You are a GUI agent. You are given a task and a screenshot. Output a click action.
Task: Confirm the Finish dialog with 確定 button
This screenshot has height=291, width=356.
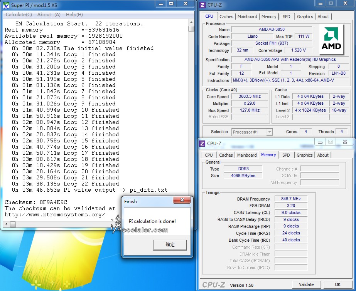click(x=170, y=245)
